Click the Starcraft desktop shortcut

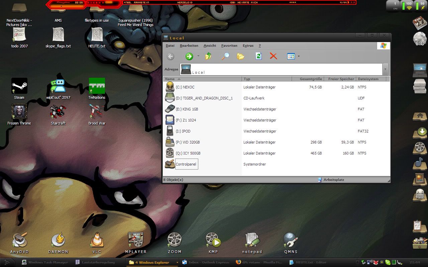pyautogui.click(x=58, y=114)
